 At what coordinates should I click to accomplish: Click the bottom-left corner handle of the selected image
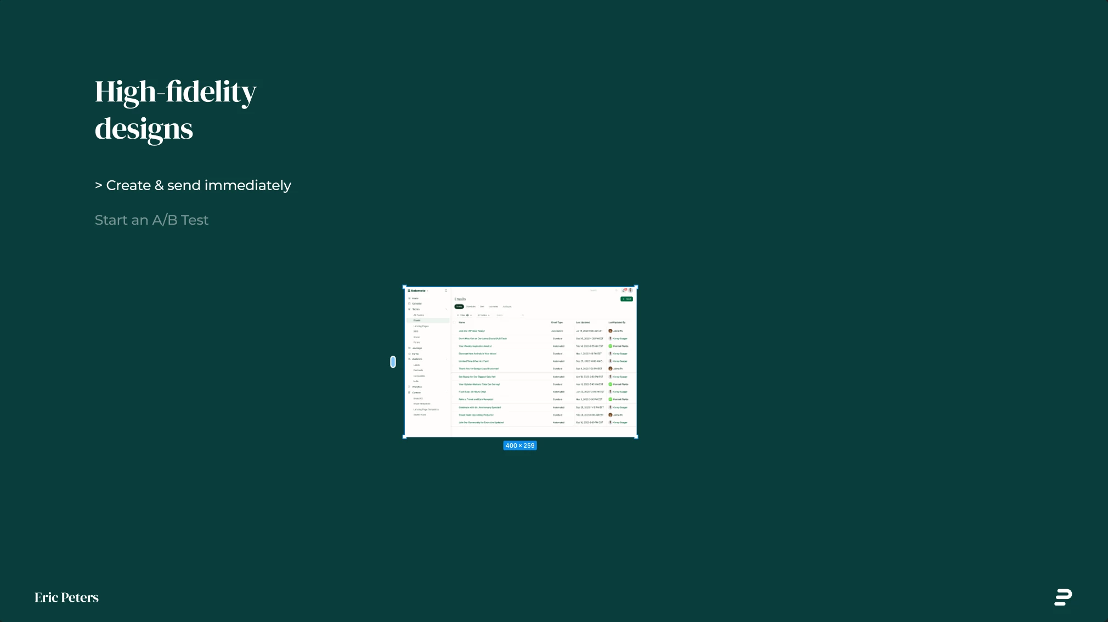click(x=405, y=437)
